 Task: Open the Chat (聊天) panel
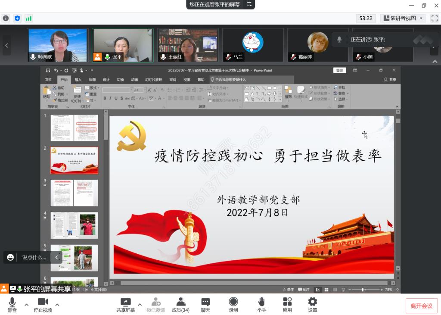(205, 302)
